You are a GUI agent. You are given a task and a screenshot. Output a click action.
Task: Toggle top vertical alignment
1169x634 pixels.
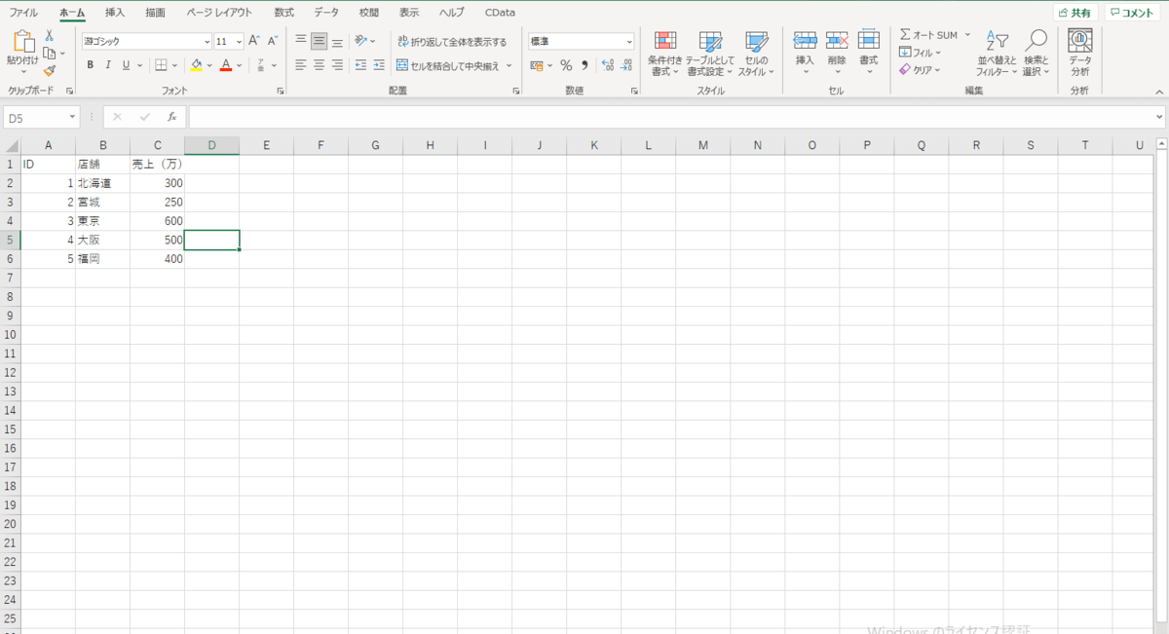(301, 41)
